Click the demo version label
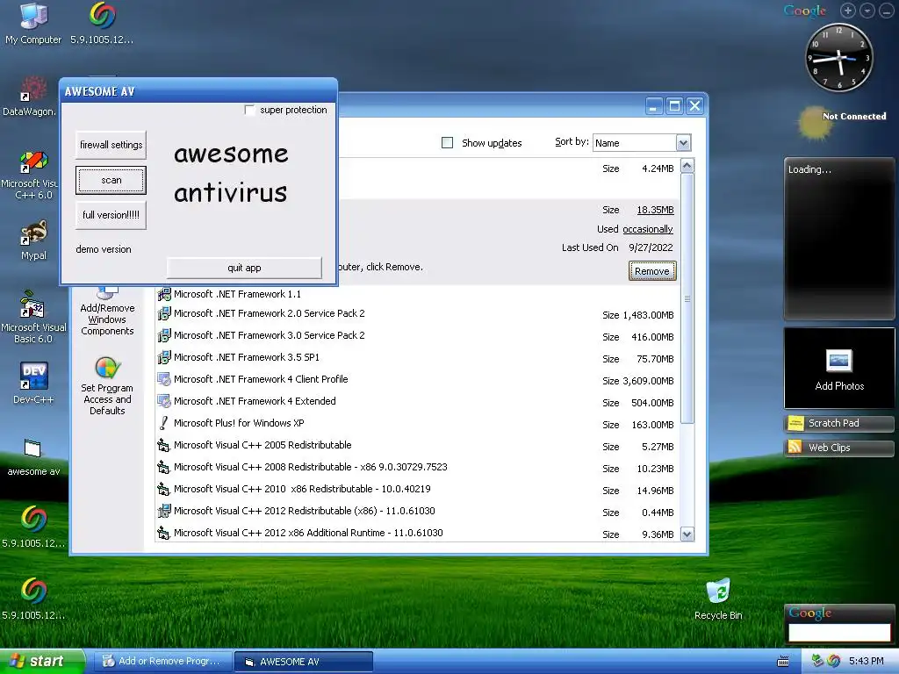The width and height of the screenshot is (899, 674). (x=104, y=249)
